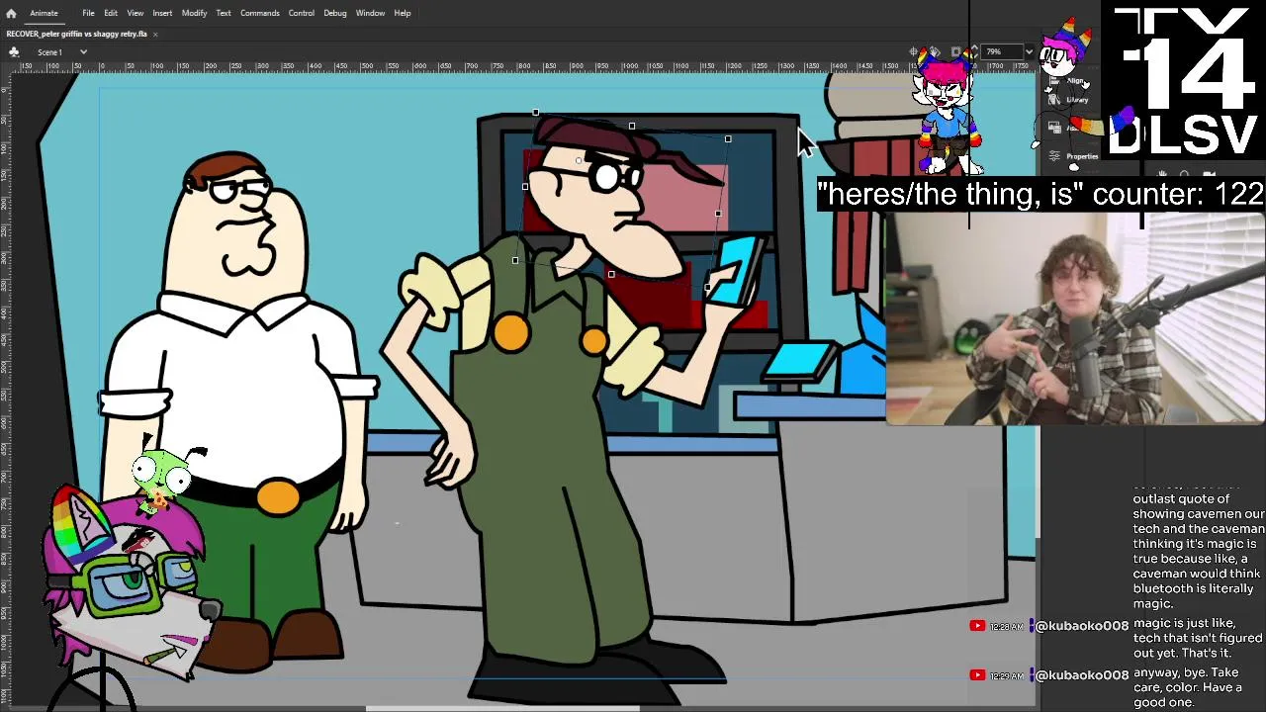Click the second @kubaoko008 username in chat
The height and width of the screenshot is (712, 1266).
1082,675
